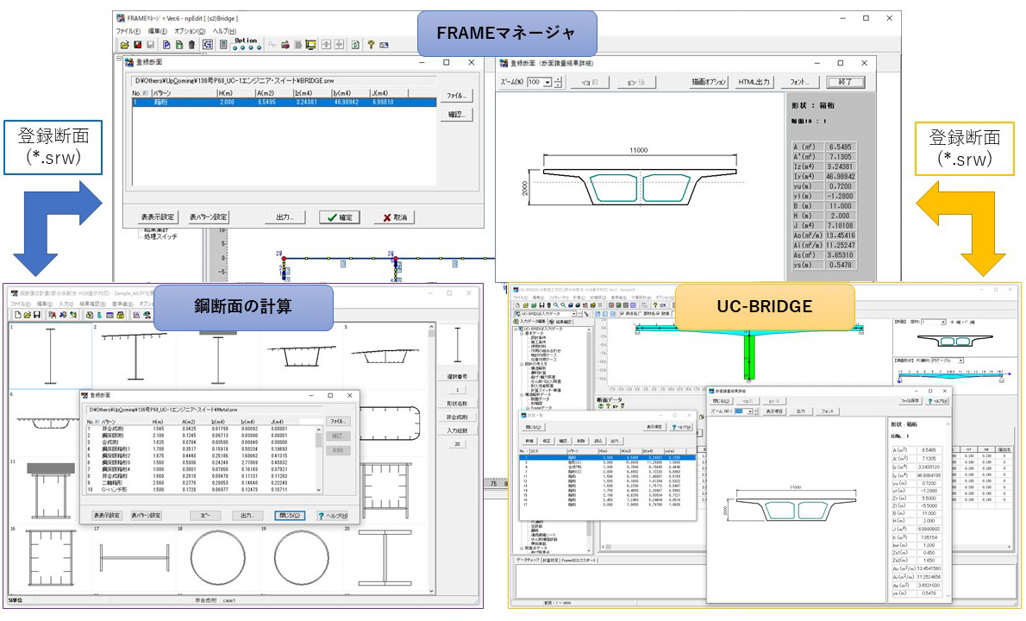Click 出力 button in FRAME Manager 登録断面 dialog
Image resolution: width=1026 pixels, height=621 pixels.
click(x=285, y=217)
